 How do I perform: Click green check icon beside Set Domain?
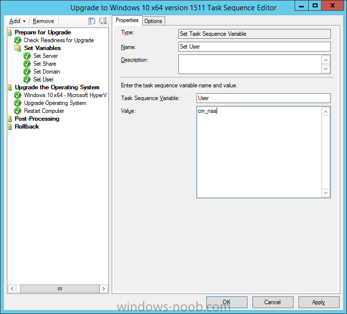[x=27, y=72]
